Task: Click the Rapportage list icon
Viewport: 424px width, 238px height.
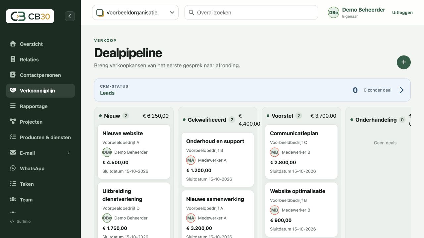Action: [x=13, y=106]
